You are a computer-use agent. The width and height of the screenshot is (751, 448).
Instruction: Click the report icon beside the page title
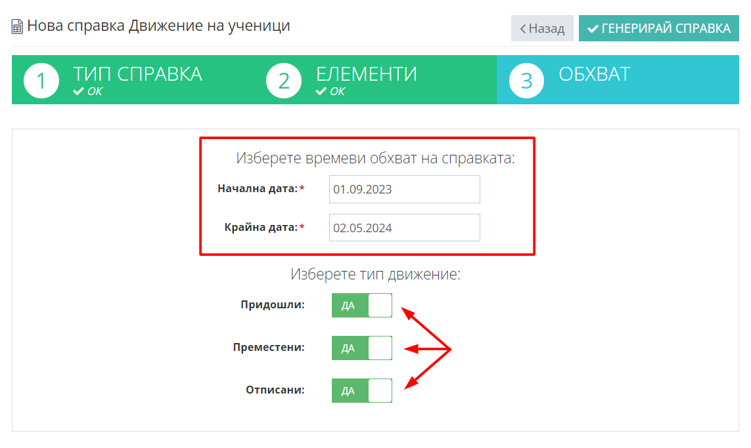[x=17, y=27]
